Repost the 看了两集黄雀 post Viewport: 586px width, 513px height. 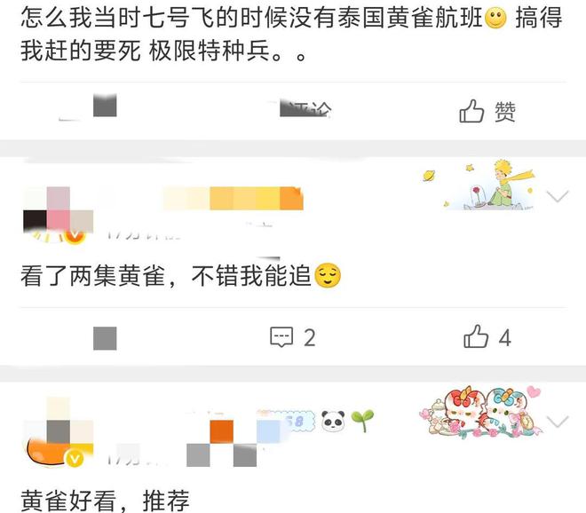point(105,338)
